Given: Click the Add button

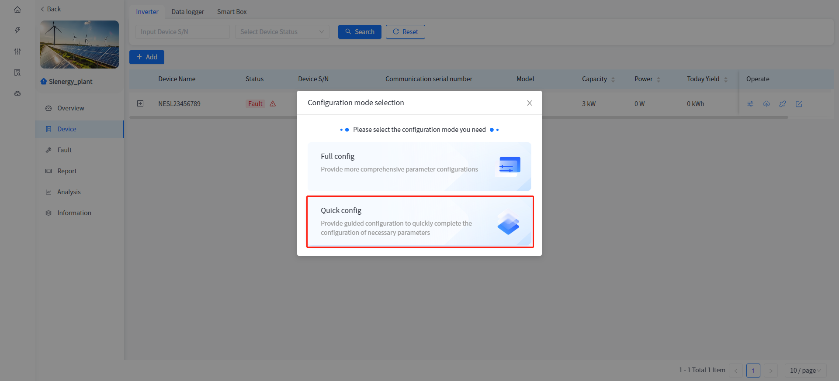Looking at the screenshot, I should pos(147,57).
